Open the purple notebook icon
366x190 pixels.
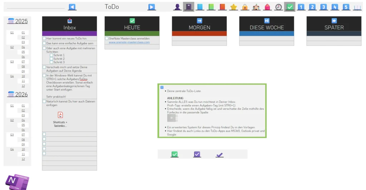click(189, 7)
